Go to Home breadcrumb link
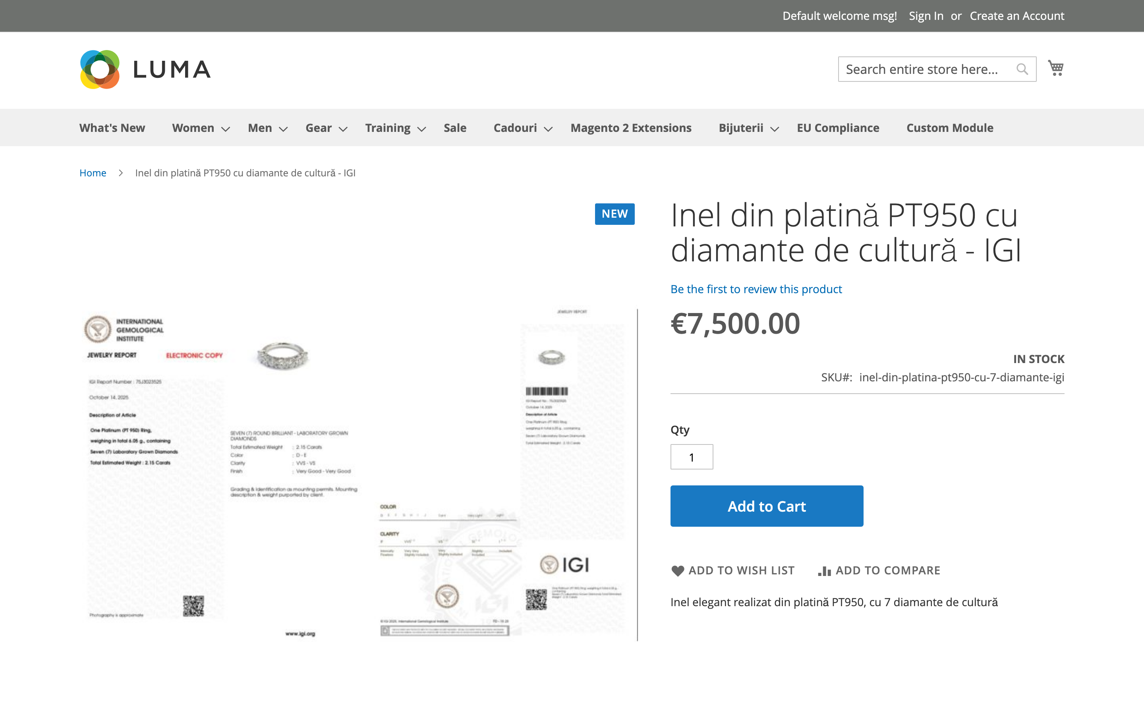Viewport: 1144px width, 715px height. 93,173
